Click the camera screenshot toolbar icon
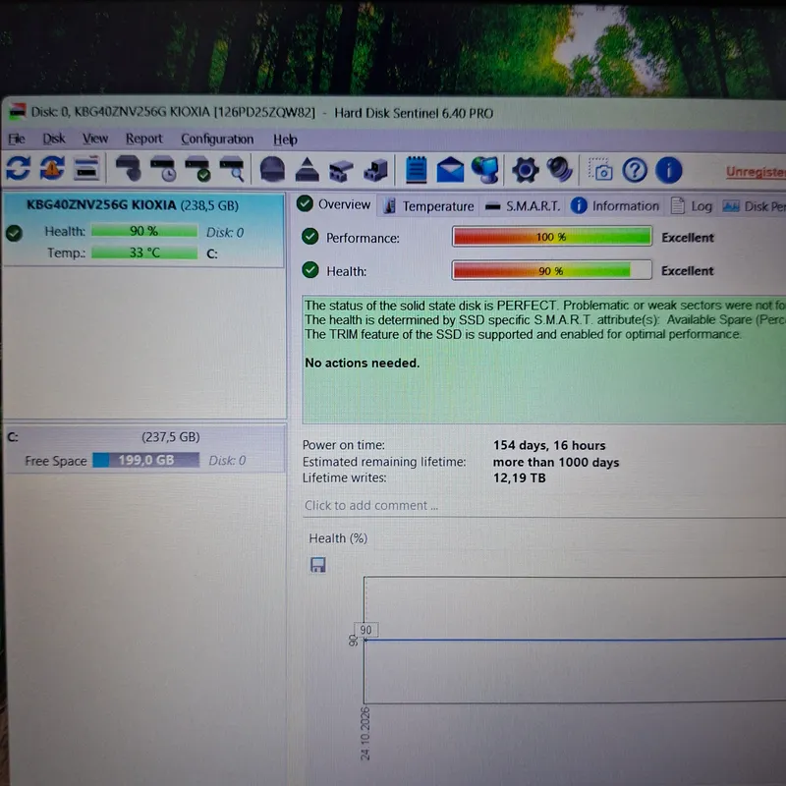 600,169
